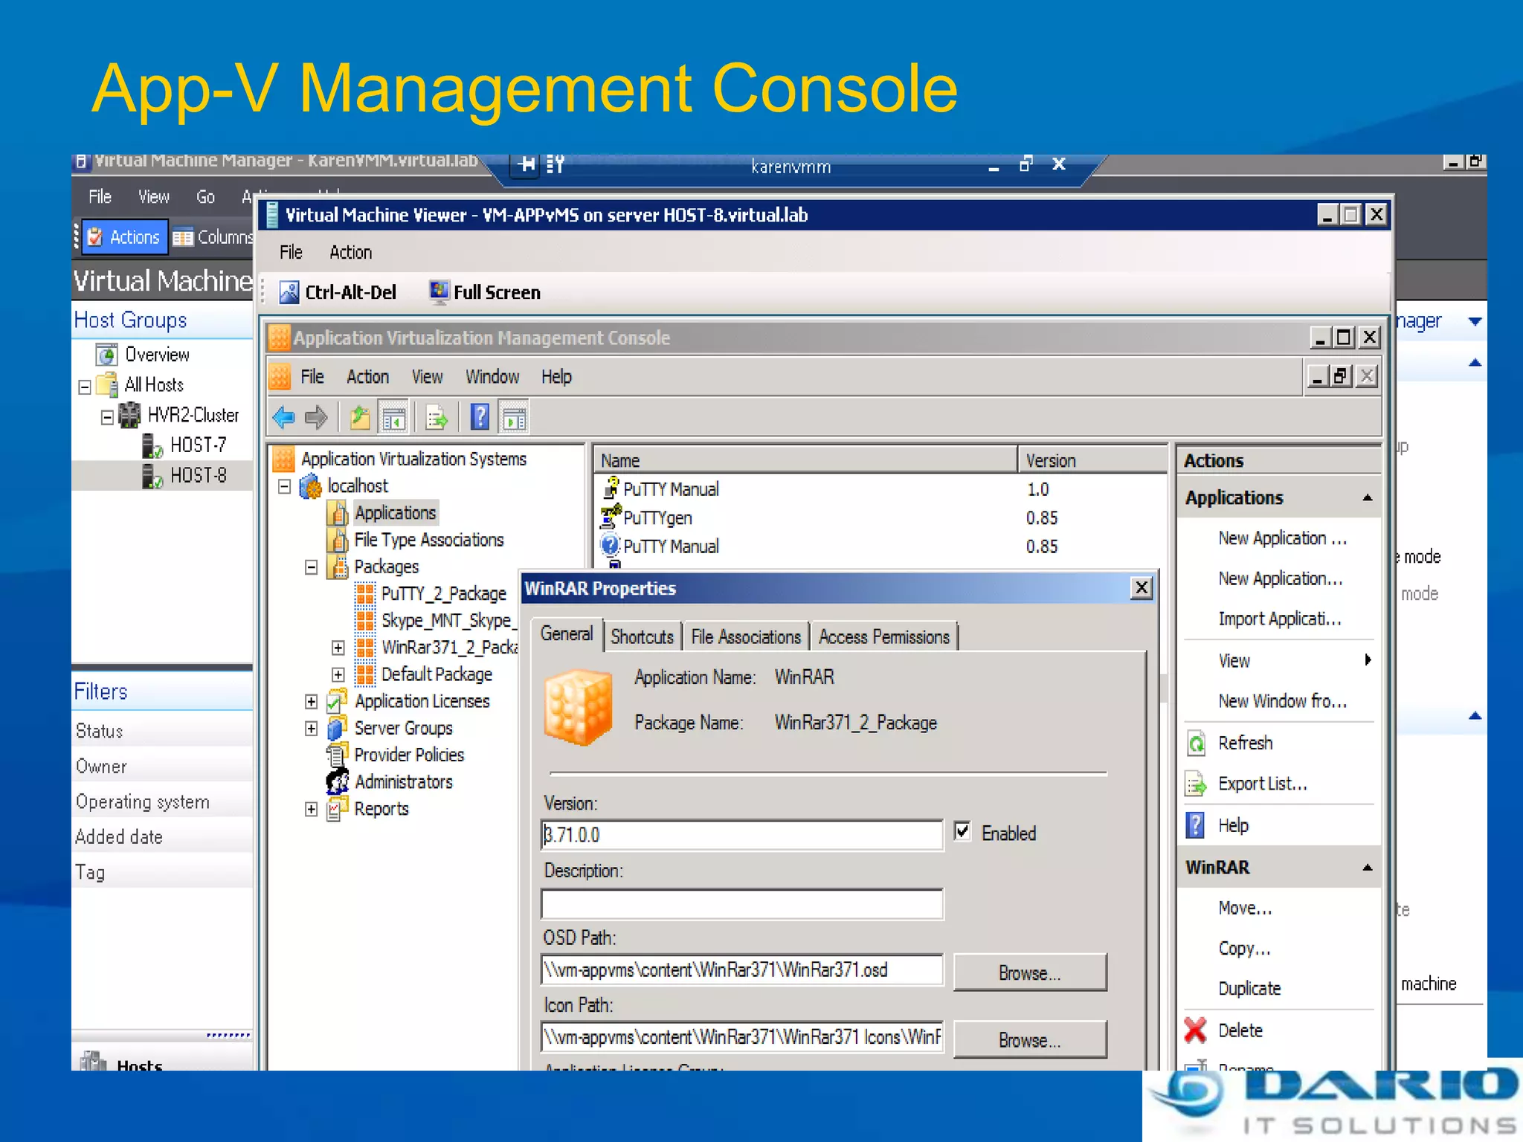Click Duplicate in WinRAR actions

coord(1249,989)
